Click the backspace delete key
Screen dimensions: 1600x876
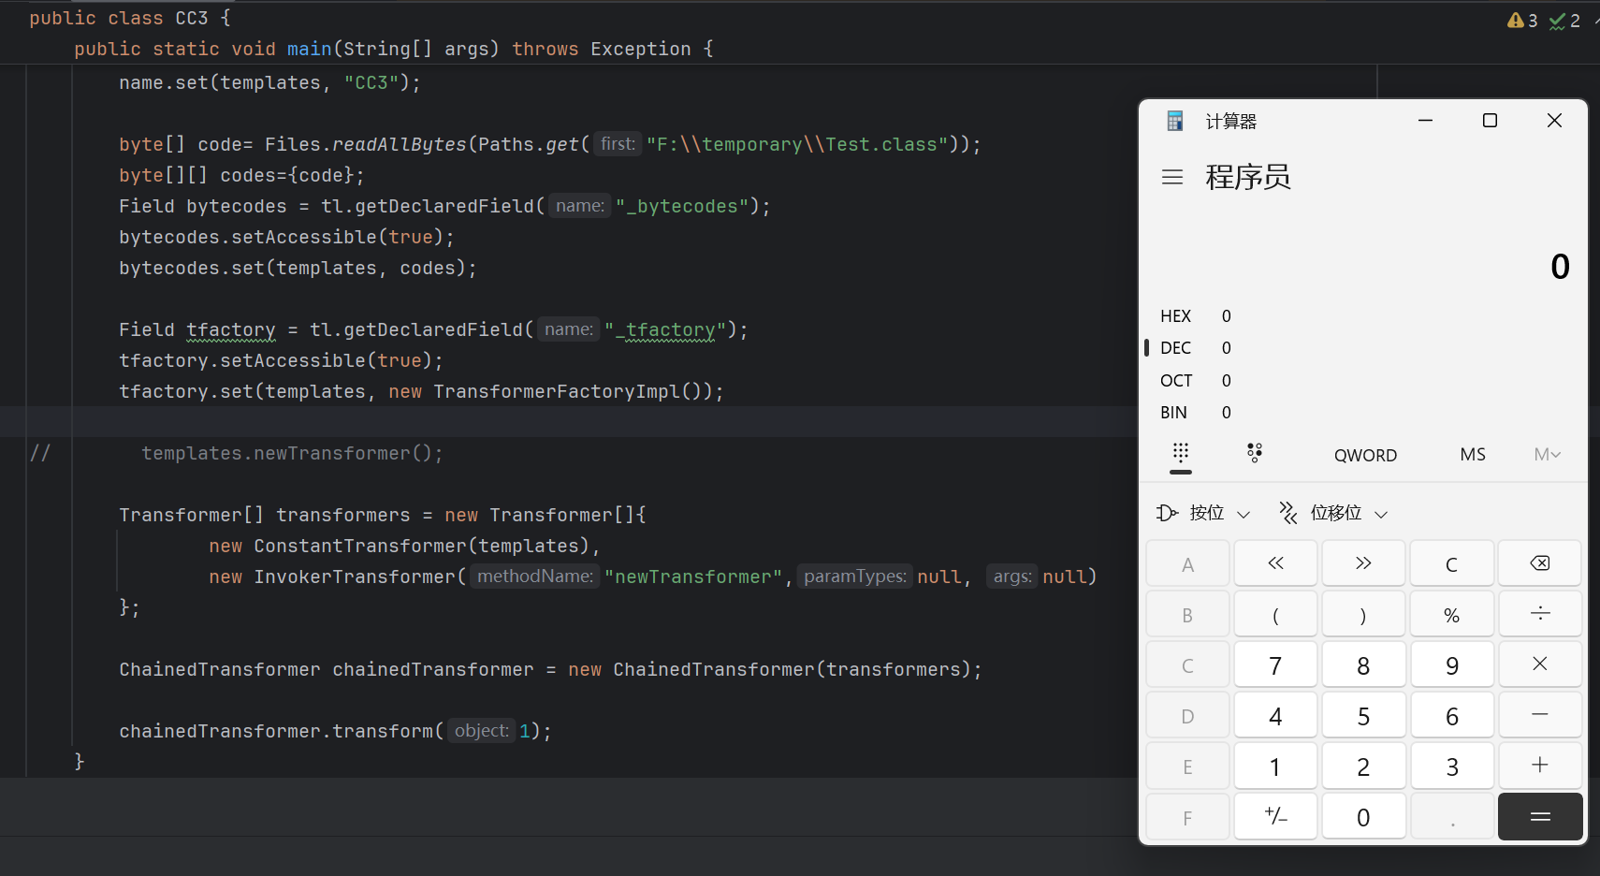[1539, 563]
